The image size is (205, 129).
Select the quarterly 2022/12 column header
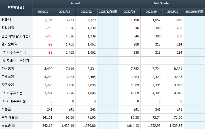point(173,12)
